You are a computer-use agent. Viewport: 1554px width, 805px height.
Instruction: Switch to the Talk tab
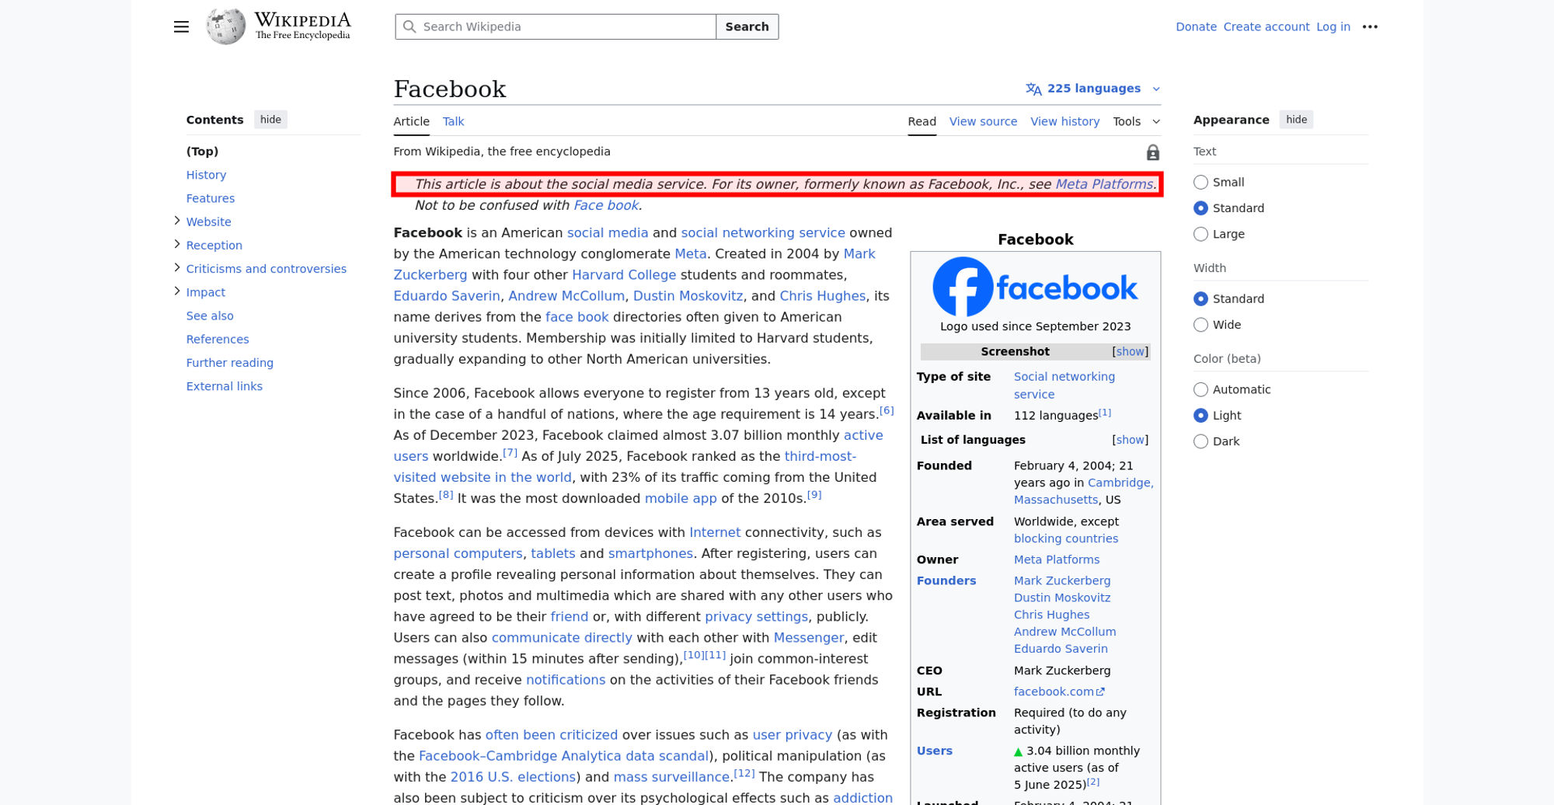coord(453,121)
